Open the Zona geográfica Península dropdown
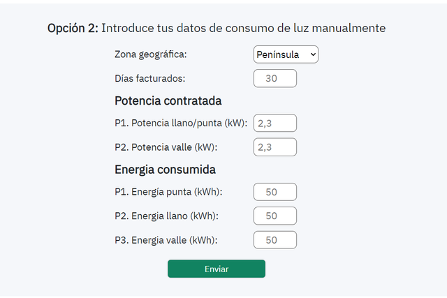The image size is (447, 298). (x=286, y=54)
